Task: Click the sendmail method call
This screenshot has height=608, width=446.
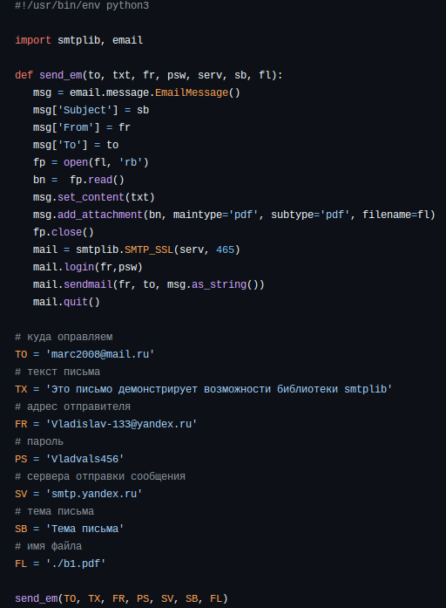Action: tap(88, 284)
